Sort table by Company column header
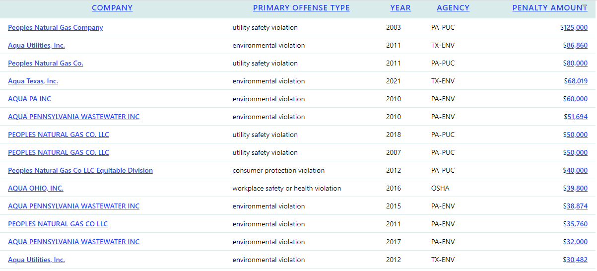Viewport: 597px width, 271px height. click(x=112, y=8)
